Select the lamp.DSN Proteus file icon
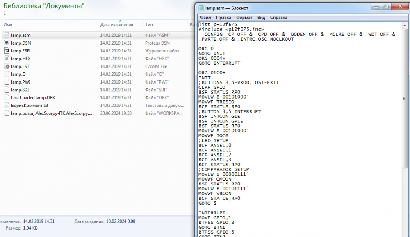Viewport: 410px width, 237px height. 7,43
